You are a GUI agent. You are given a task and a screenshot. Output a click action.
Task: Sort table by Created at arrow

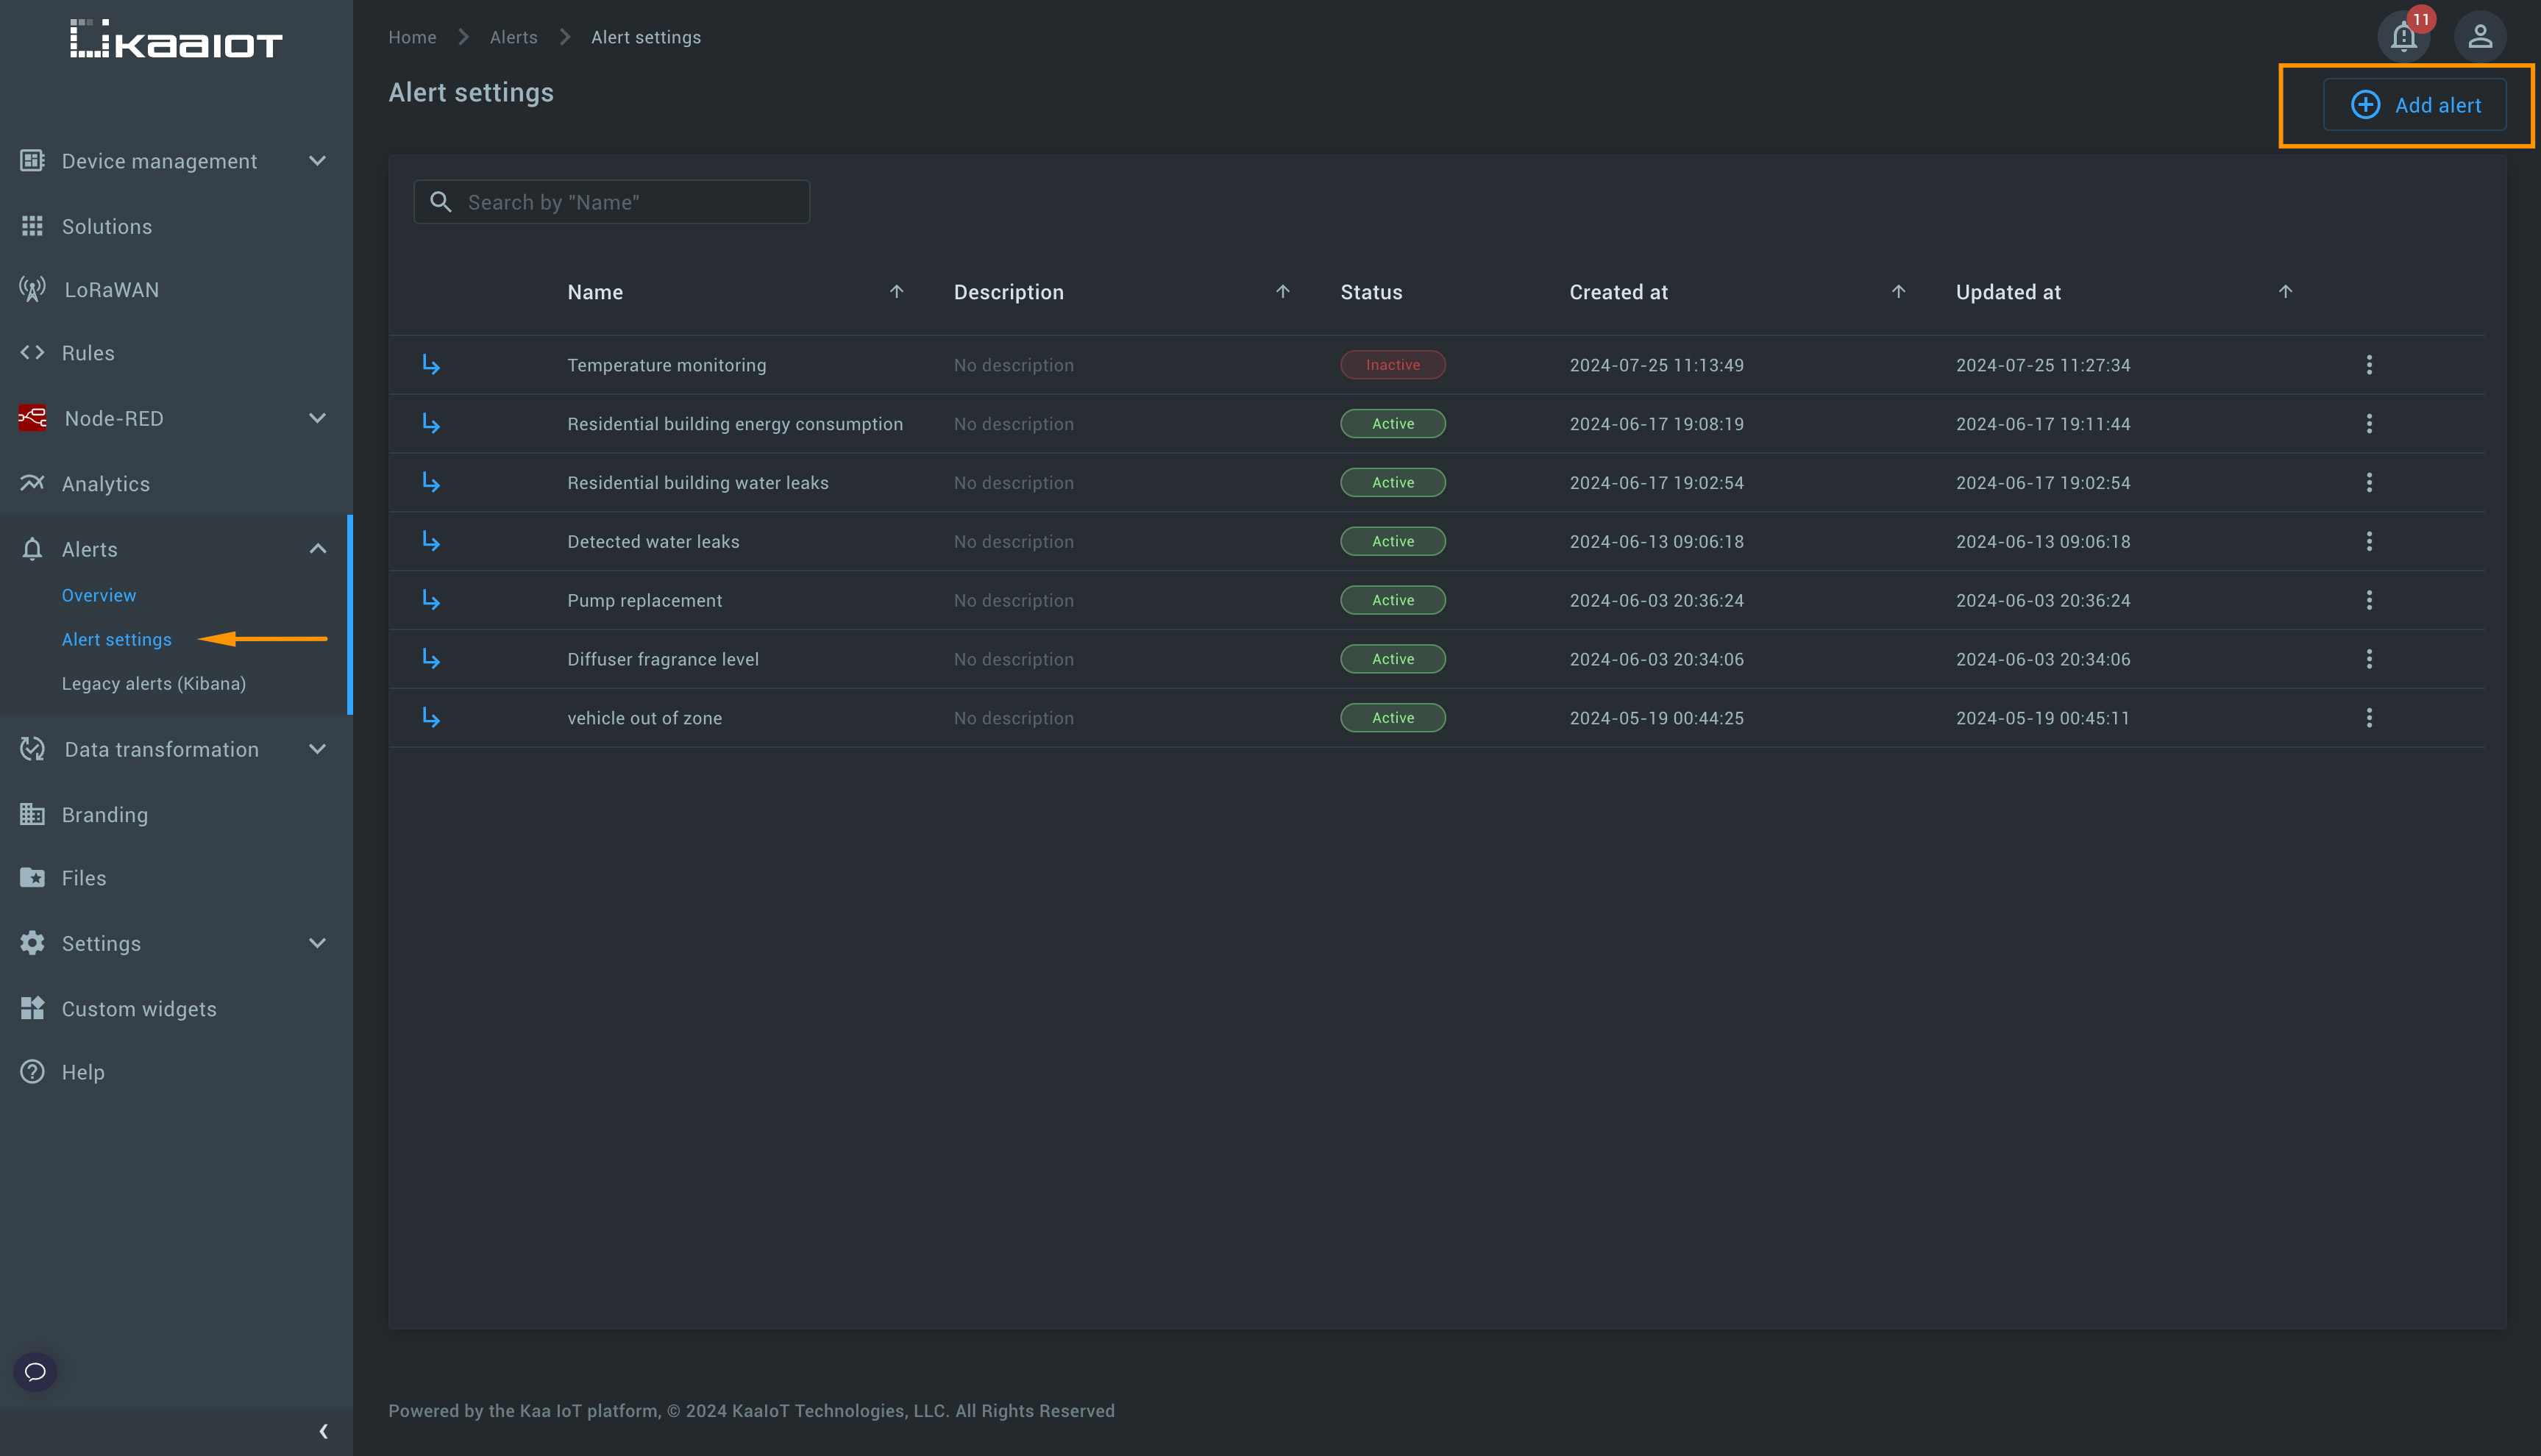tap(1898, 292)
